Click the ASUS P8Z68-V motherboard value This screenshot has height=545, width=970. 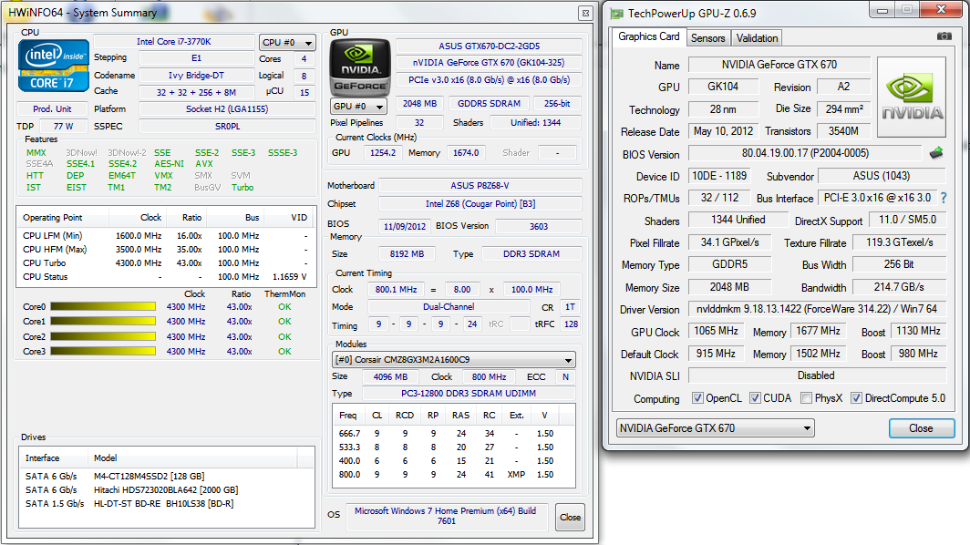480,186
